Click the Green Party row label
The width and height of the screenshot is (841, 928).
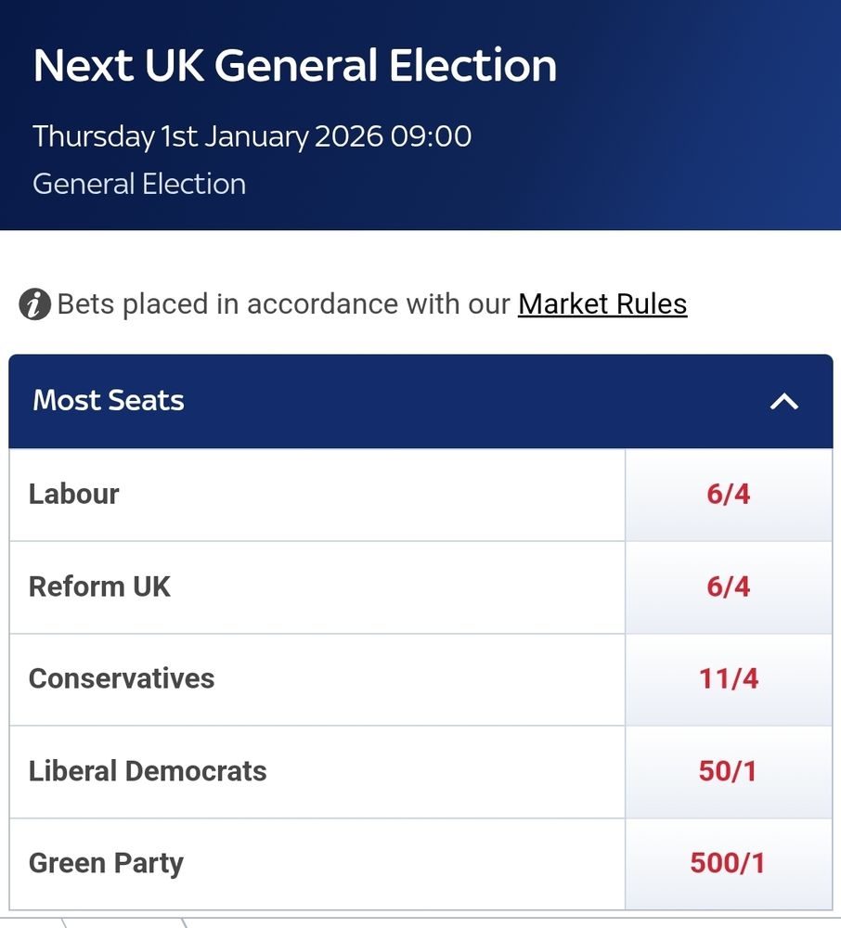coord(106,863)
